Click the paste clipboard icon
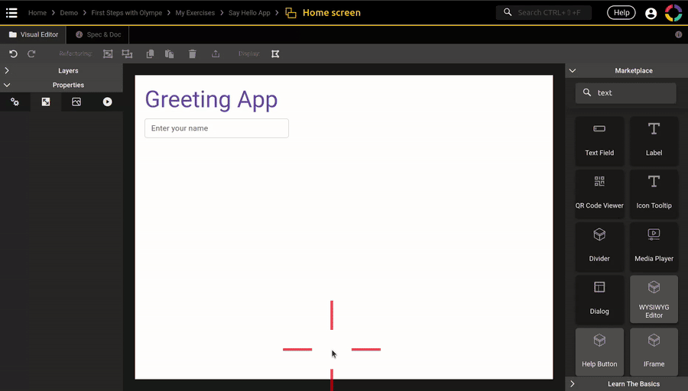 pyautogui.click(x=170, y=54)
